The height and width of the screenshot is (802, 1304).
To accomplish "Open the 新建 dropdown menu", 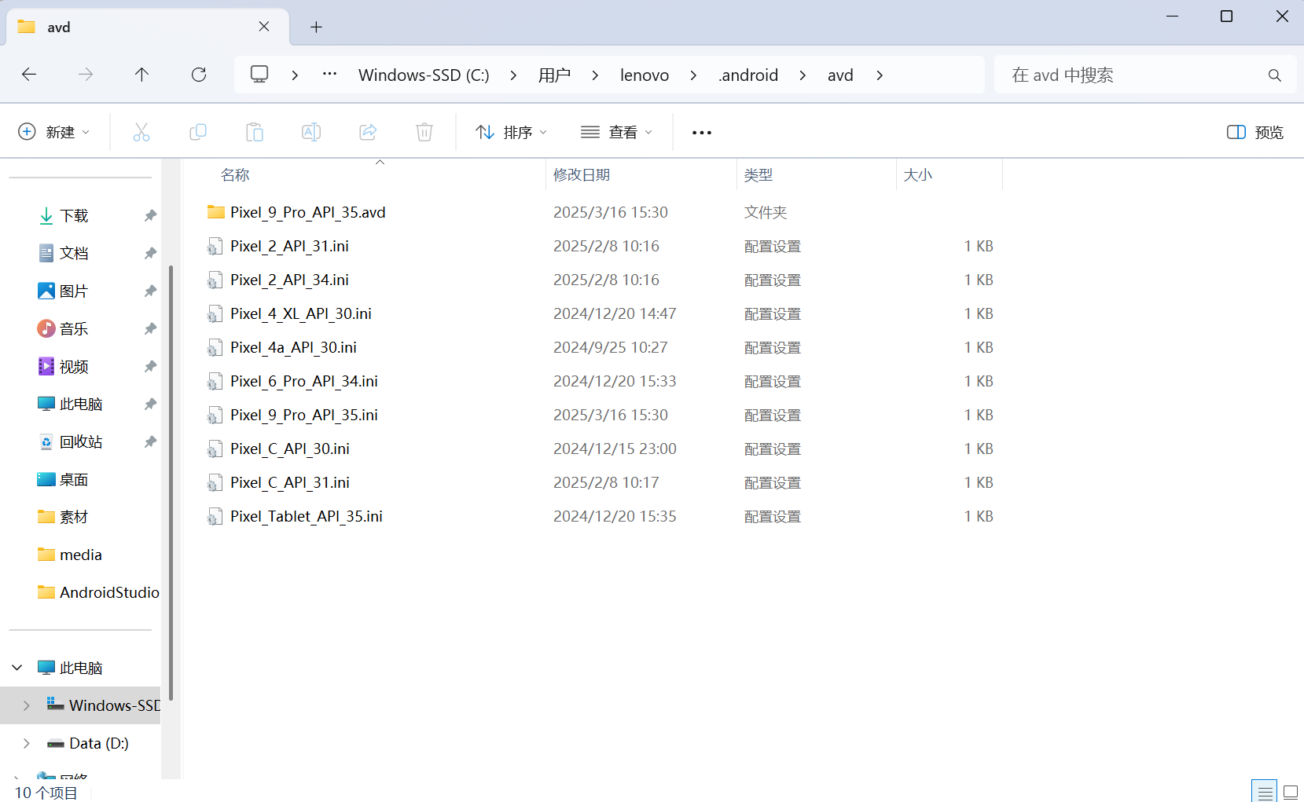I will tap(54, 132).
